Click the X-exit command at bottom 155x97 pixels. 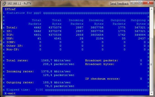(10, 93)
